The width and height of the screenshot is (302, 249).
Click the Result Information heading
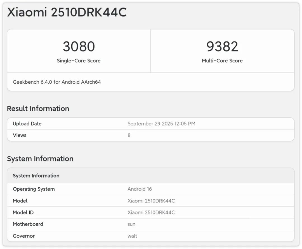38,108
